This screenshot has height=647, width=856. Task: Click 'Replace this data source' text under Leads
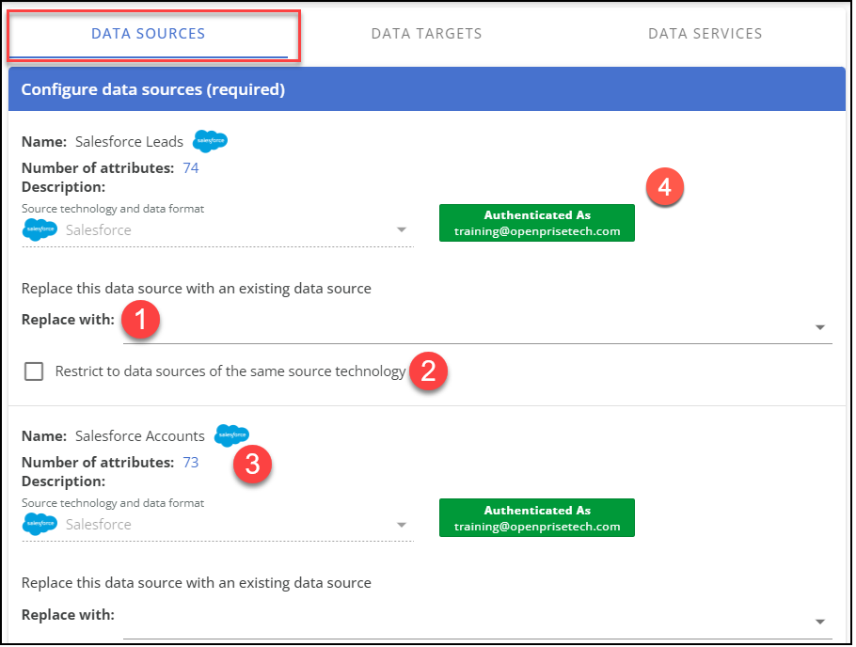click(196, 289)
